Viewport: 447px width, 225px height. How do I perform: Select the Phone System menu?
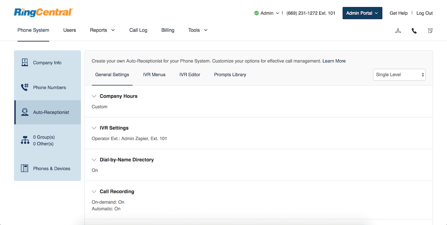[33, 30]
